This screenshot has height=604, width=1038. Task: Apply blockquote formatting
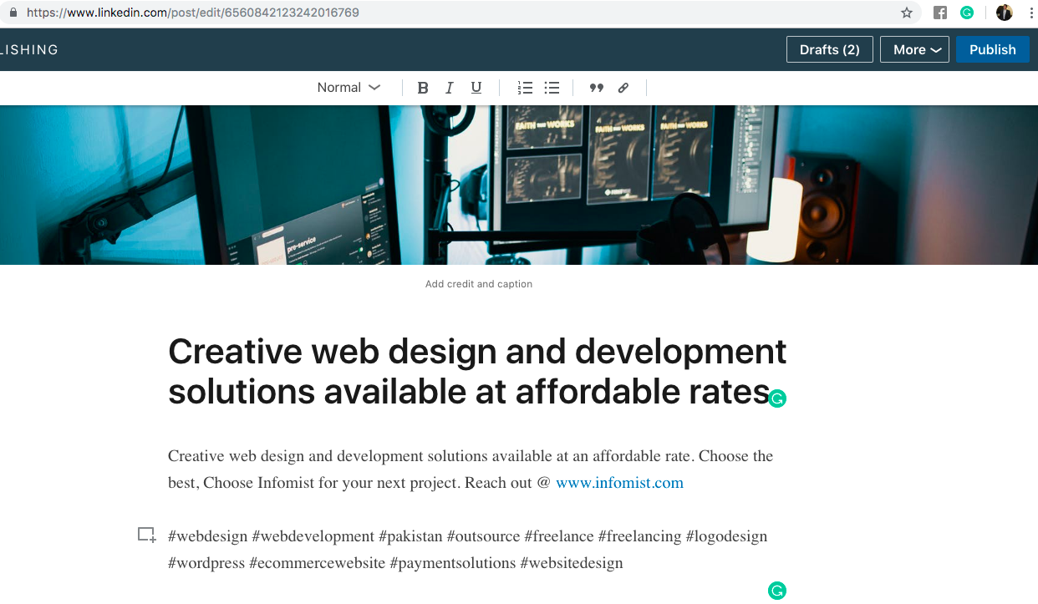[x=596, y=88]
